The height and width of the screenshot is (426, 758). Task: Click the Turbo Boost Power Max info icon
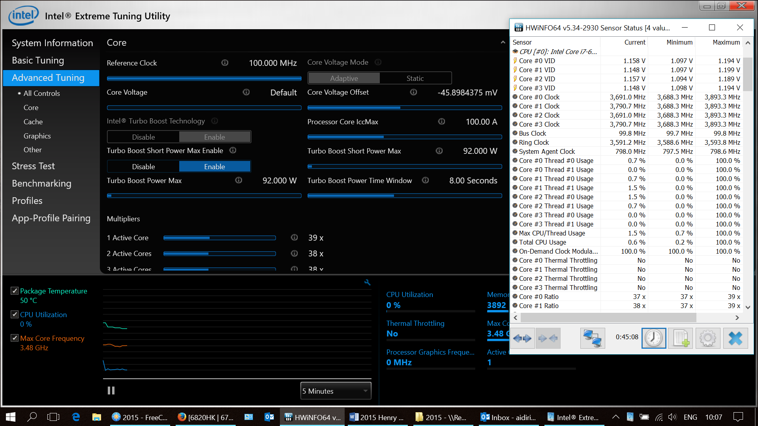(238, 180)
